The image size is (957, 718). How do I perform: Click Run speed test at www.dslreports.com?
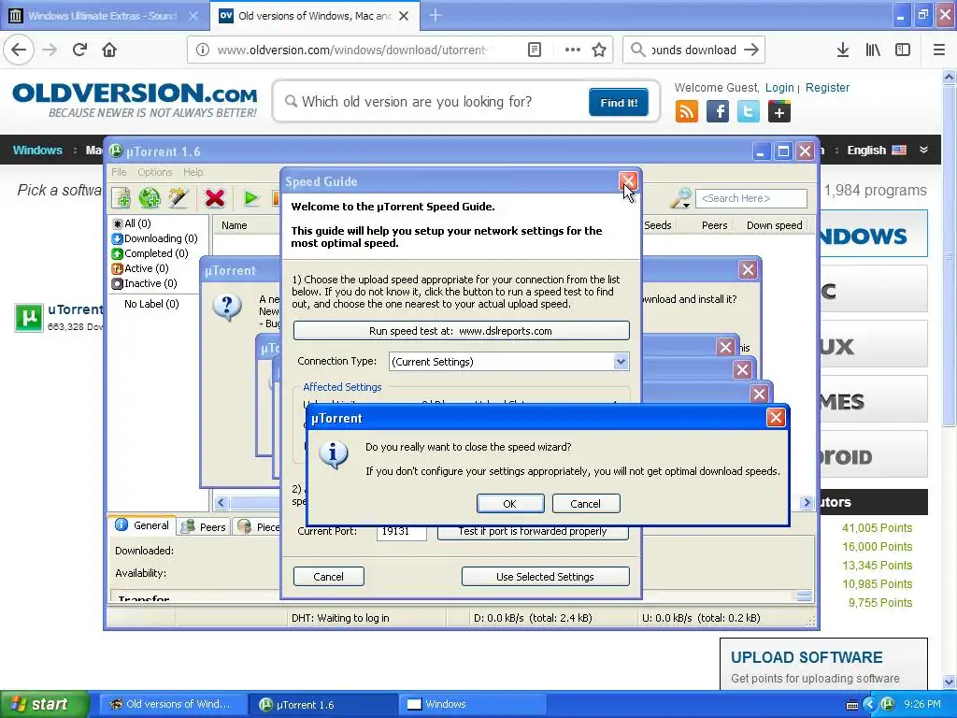461,331
